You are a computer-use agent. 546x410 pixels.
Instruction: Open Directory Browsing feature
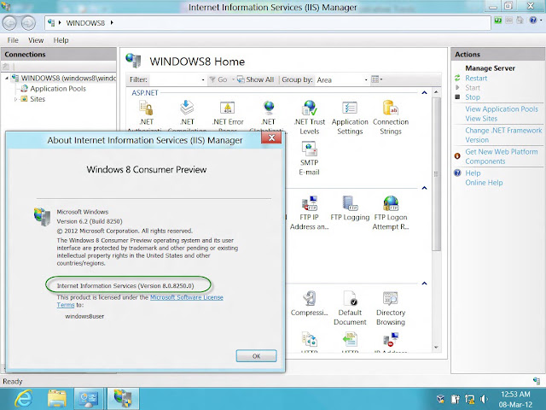coord(391,308)
